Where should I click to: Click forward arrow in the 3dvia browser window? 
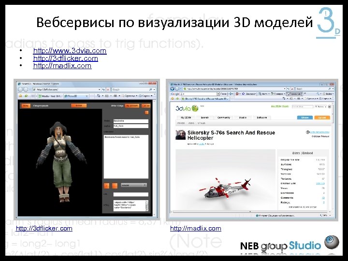pos(177,88)
